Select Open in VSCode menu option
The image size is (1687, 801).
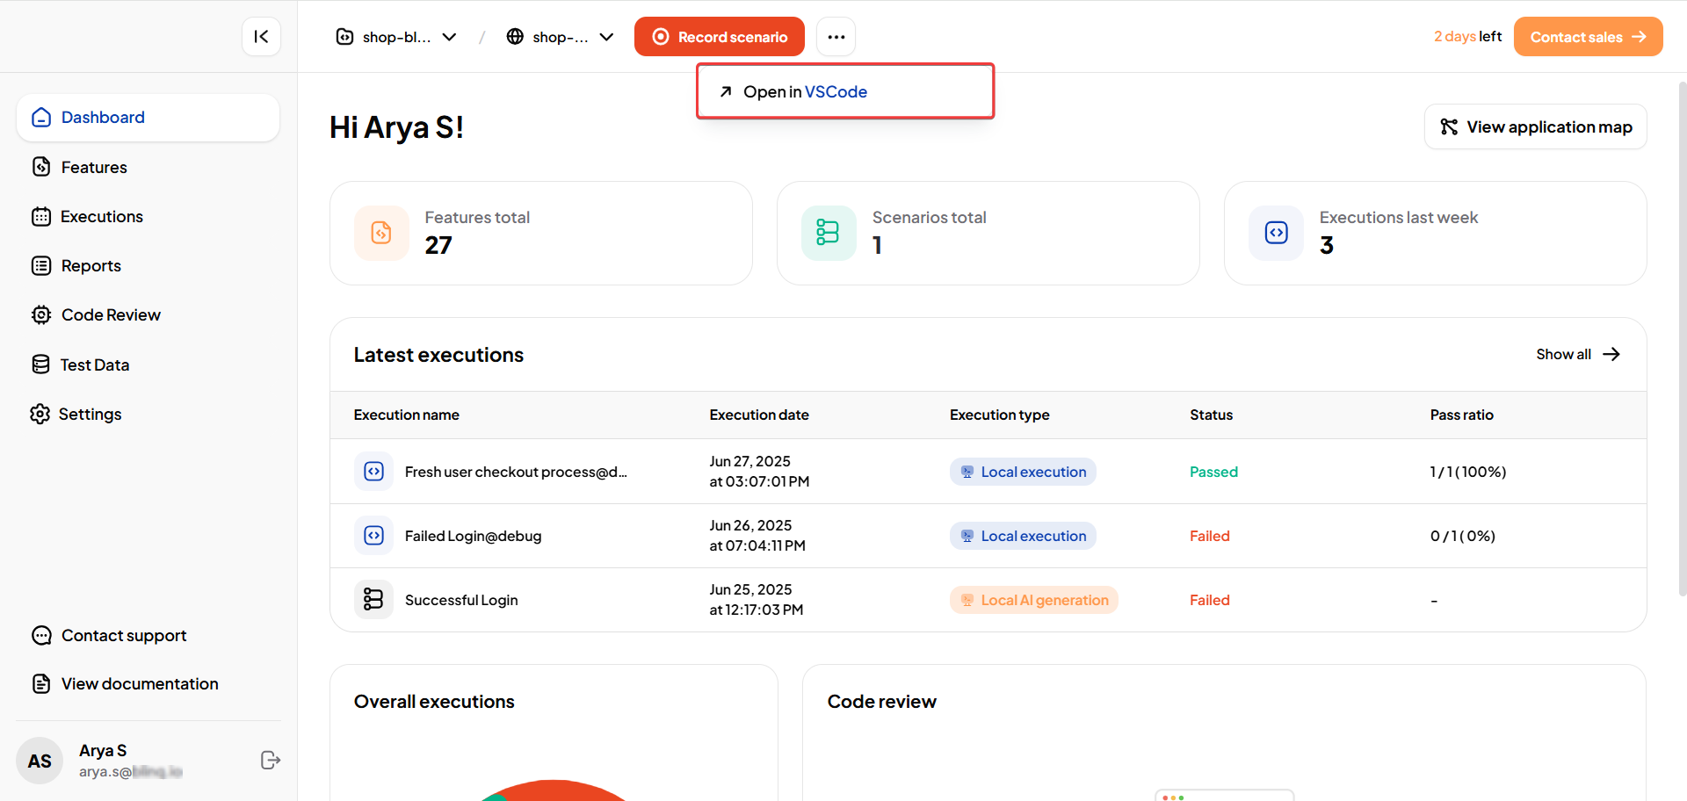805,91
